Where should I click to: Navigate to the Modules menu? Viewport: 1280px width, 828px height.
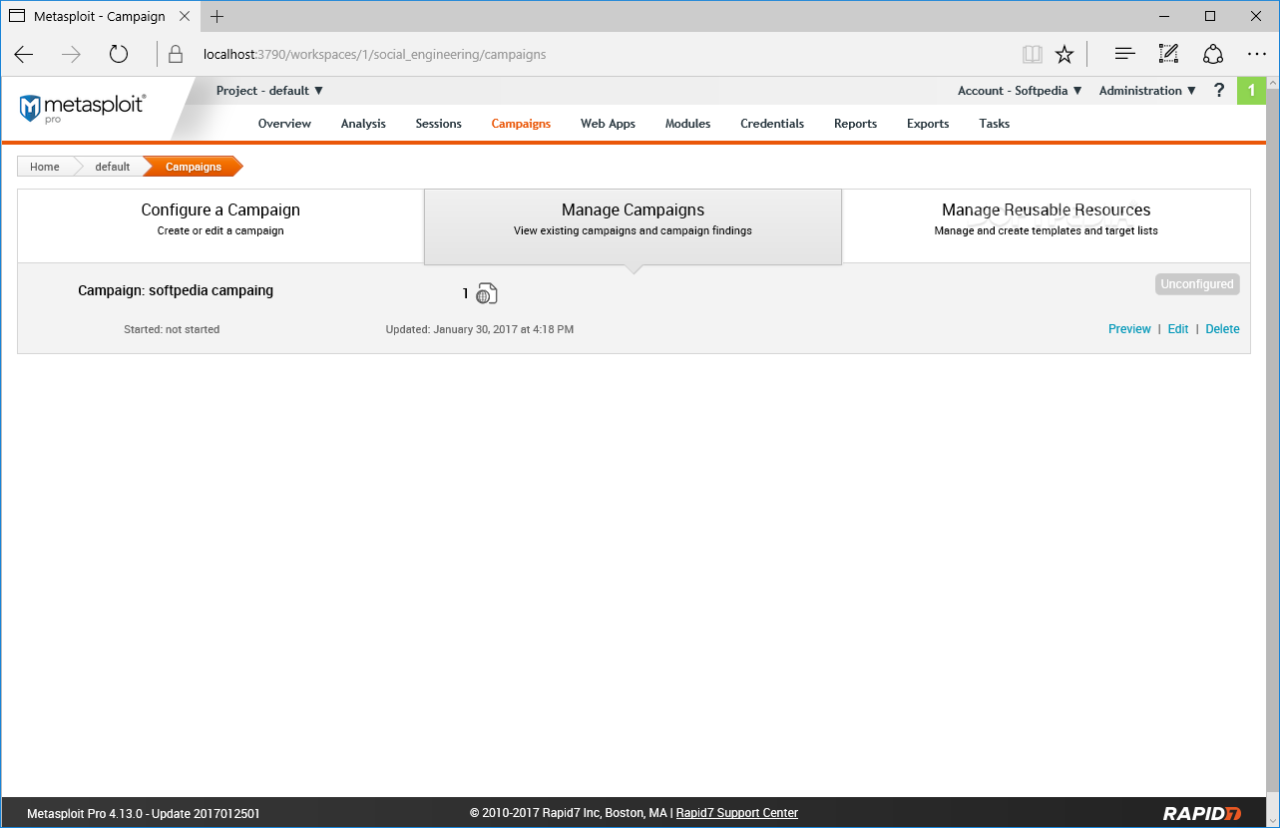(x=688, y=124)
